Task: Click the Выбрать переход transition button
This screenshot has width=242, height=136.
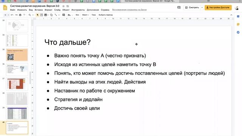Action: pyautogui.click(x=106, y=15)
